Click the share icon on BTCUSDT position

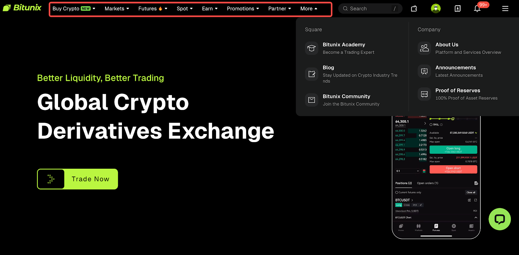[x=476, y=200]
